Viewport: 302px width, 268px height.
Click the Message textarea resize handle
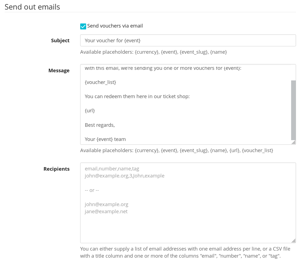point(294,142)
